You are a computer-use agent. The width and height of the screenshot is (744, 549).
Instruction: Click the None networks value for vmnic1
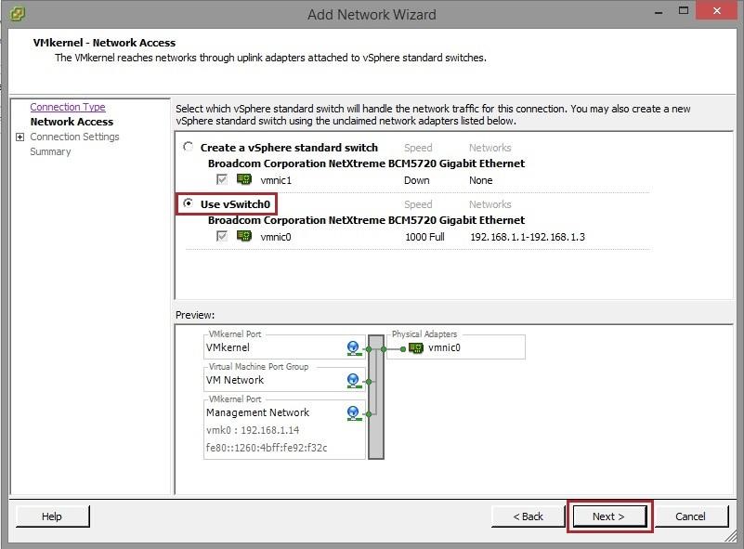click(480, 180)
